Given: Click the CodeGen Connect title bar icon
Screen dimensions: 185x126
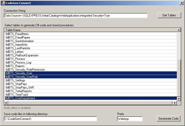Looking at the screenshot, I should coord(3,3).
